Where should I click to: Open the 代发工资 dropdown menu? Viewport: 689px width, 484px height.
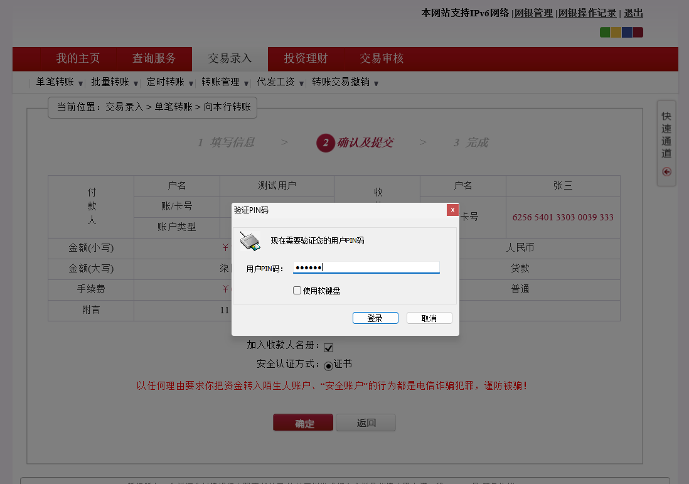click(x=280, y=82)
